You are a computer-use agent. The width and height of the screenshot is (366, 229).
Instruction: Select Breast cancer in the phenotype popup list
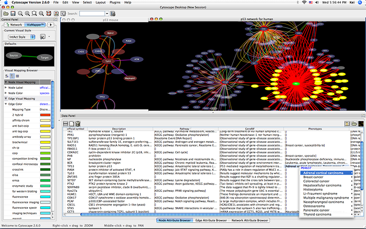tap(314, 177)
